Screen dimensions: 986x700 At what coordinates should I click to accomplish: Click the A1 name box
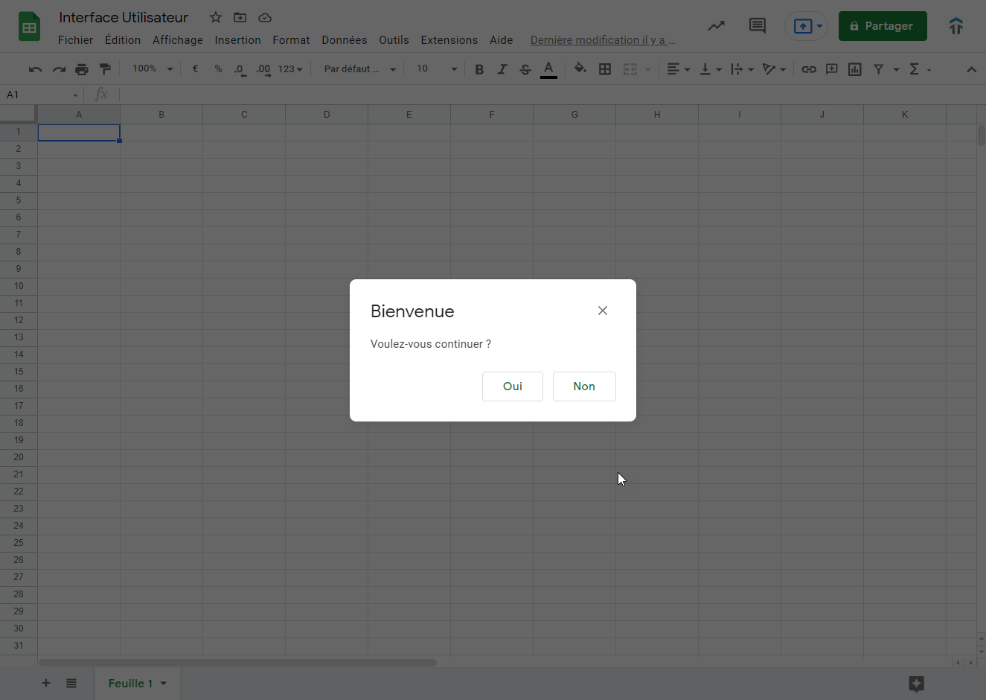pos(42,95)
